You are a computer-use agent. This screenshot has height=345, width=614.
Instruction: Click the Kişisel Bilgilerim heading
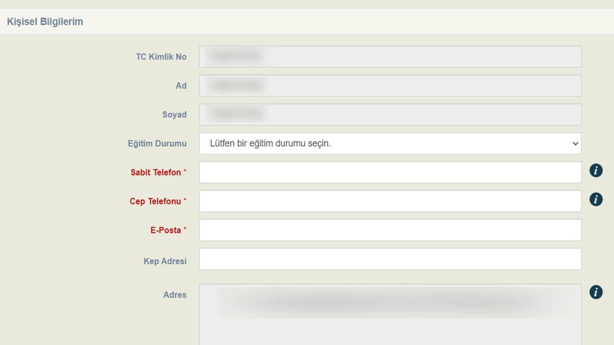[x=45, y=22]
